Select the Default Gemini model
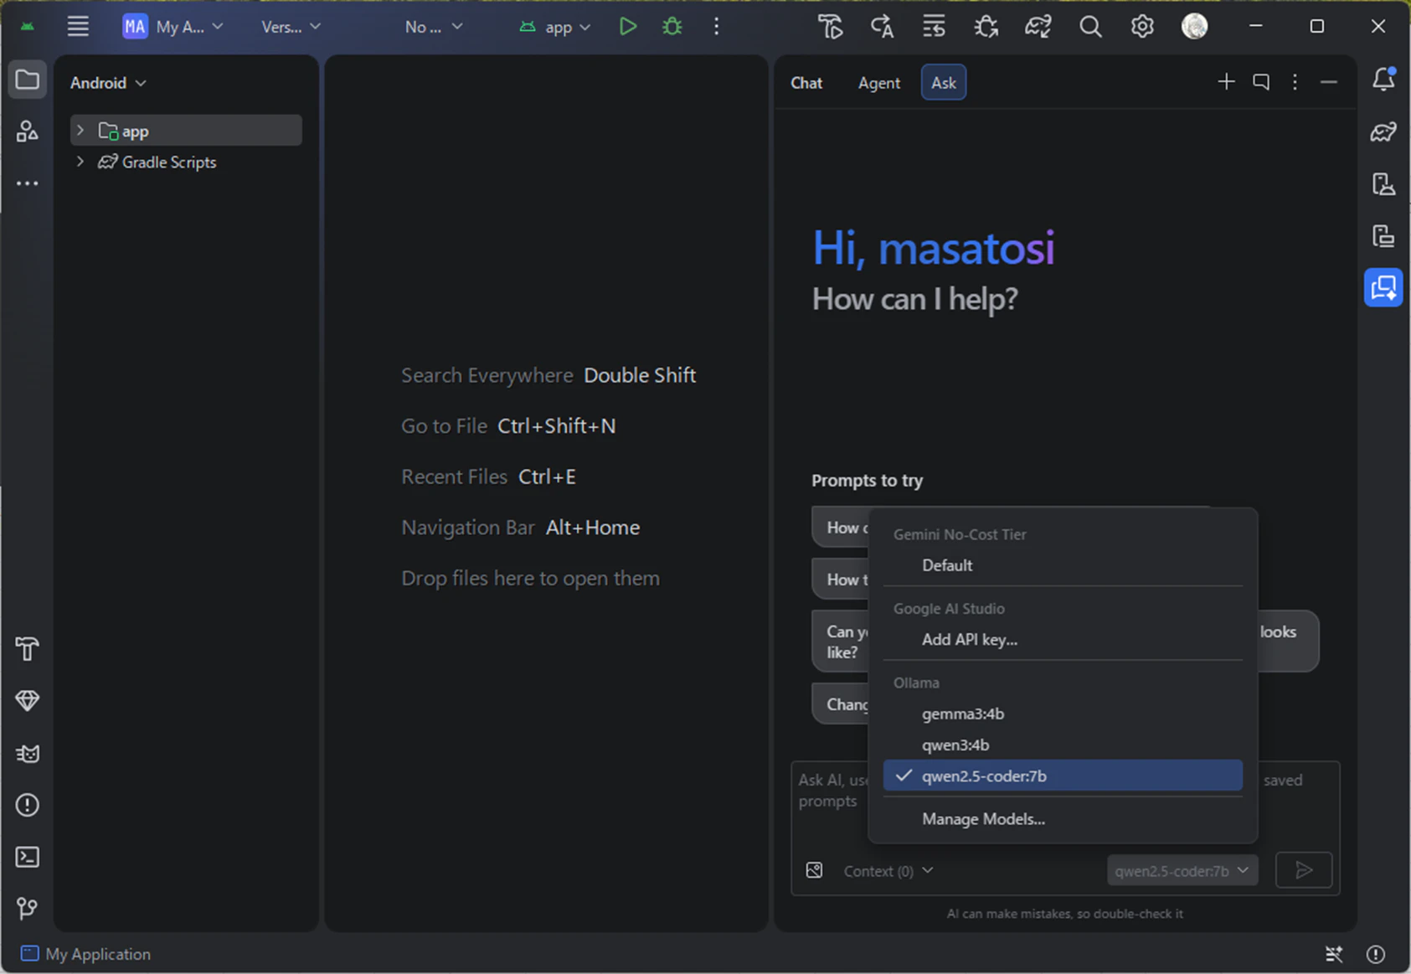1411x974 pixels. (x=1063, y=565)
